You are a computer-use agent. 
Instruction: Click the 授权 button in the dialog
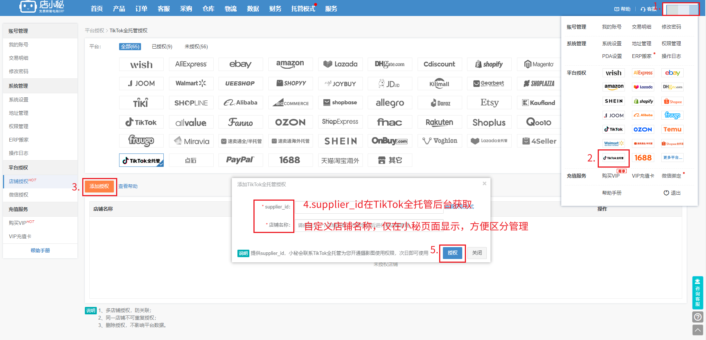coord(453,253)
